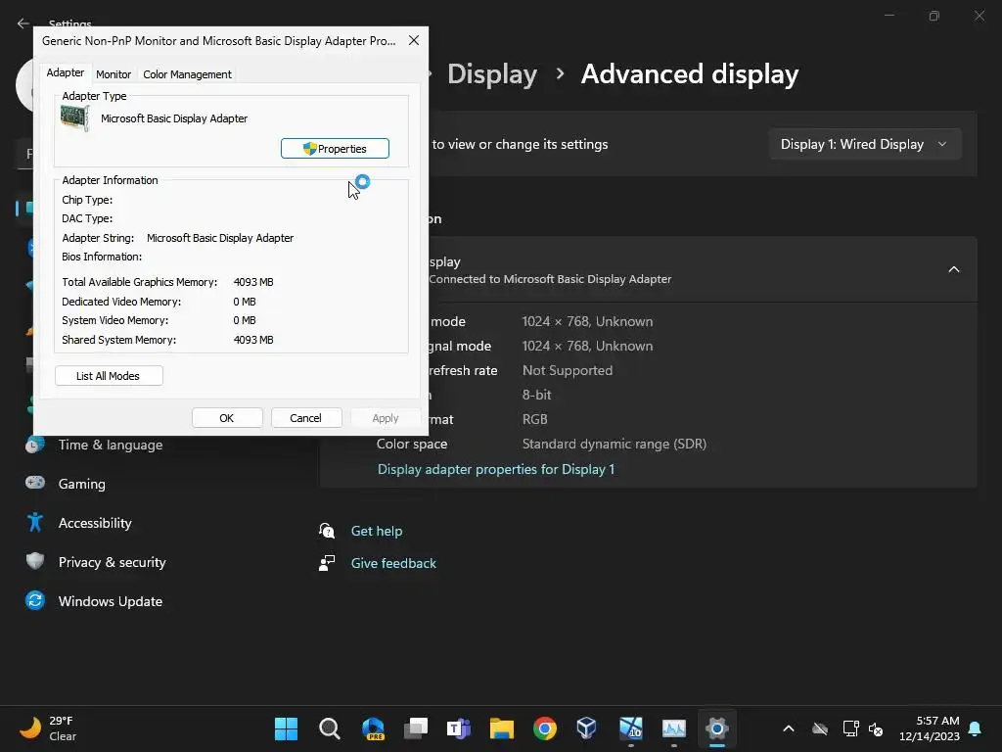Screen dimensions: 1002x752
Task: Open the clock and date flyout
Action: click(x=930, y=728)
